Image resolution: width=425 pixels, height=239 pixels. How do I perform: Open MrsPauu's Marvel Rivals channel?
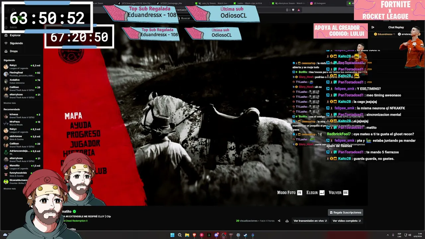tap(22, 123)
